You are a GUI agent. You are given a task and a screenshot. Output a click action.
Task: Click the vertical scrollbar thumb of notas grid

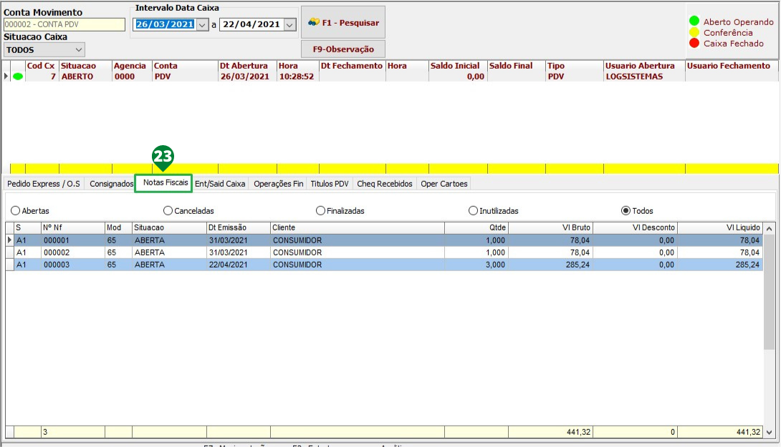[769, 293]
